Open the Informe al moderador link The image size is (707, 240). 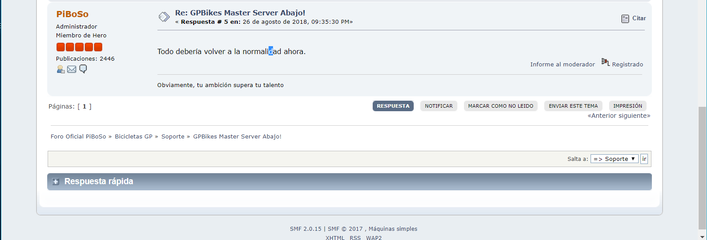562,64
